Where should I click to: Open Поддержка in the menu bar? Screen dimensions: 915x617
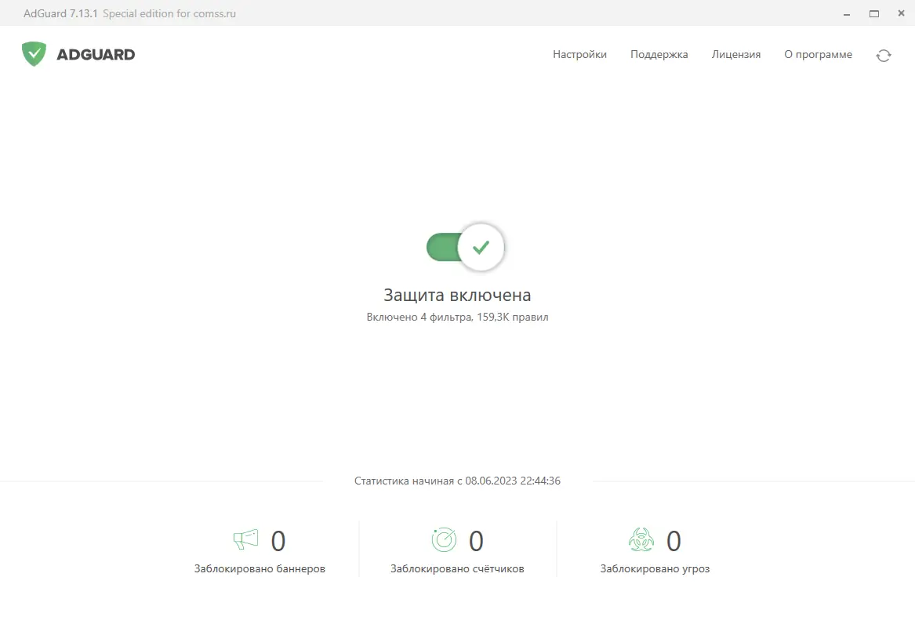pyautogui.click(x=659, y=54)
